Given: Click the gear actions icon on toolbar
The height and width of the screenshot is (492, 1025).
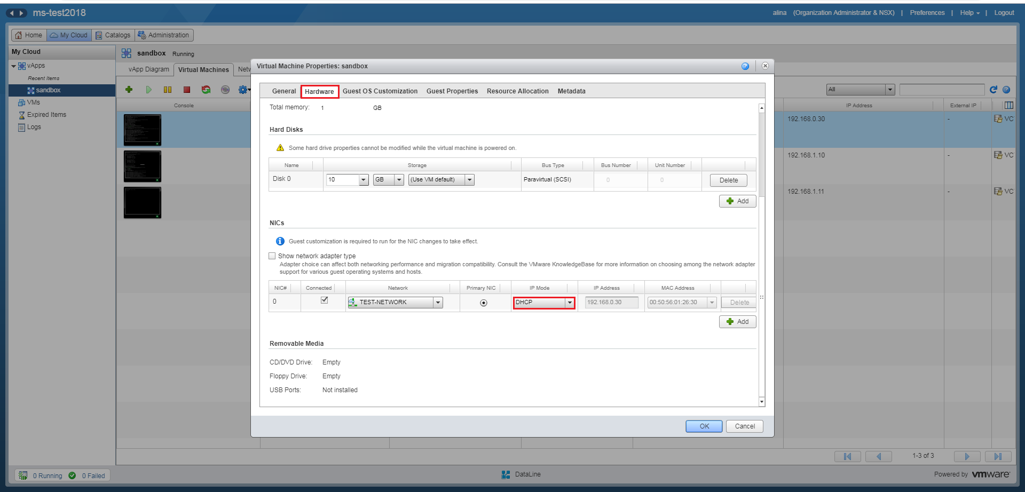Looking at the screenshot, I should 243,90.
